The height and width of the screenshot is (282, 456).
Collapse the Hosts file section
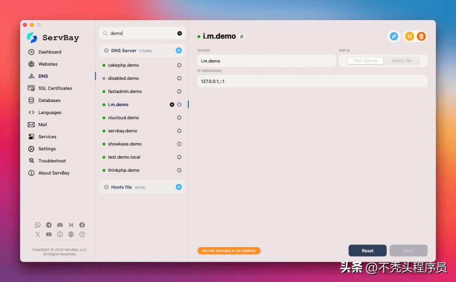[x=106, y=187]
